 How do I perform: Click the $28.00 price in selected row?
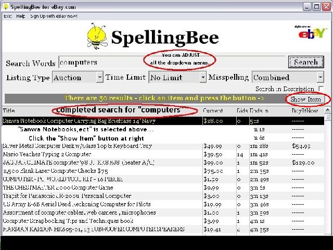tap(213, 121)
